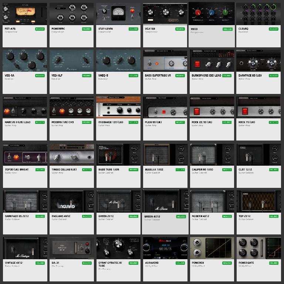This screenshot has width=284, height=284.
Task: Choose the VCA160 compressor thumbnail
Action: (x=165, y=14)
